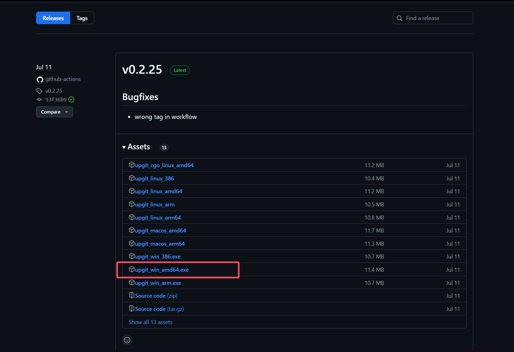This screenshot has height=352, width=514.
Task: Click the 10.8 MB size of upgit_linux_arm64
Action: [x=374, y=218]
